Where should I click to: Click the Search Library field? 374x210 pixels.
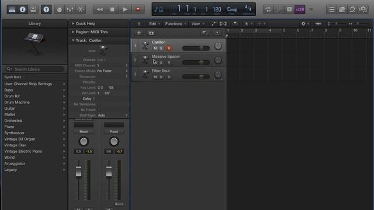pyautogui.click(x=35, y=69)
